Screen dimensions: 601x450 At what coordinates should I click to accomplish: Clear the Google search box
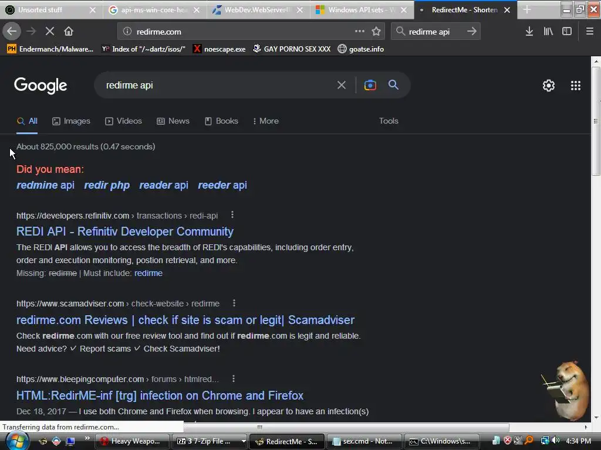[342, 85]
